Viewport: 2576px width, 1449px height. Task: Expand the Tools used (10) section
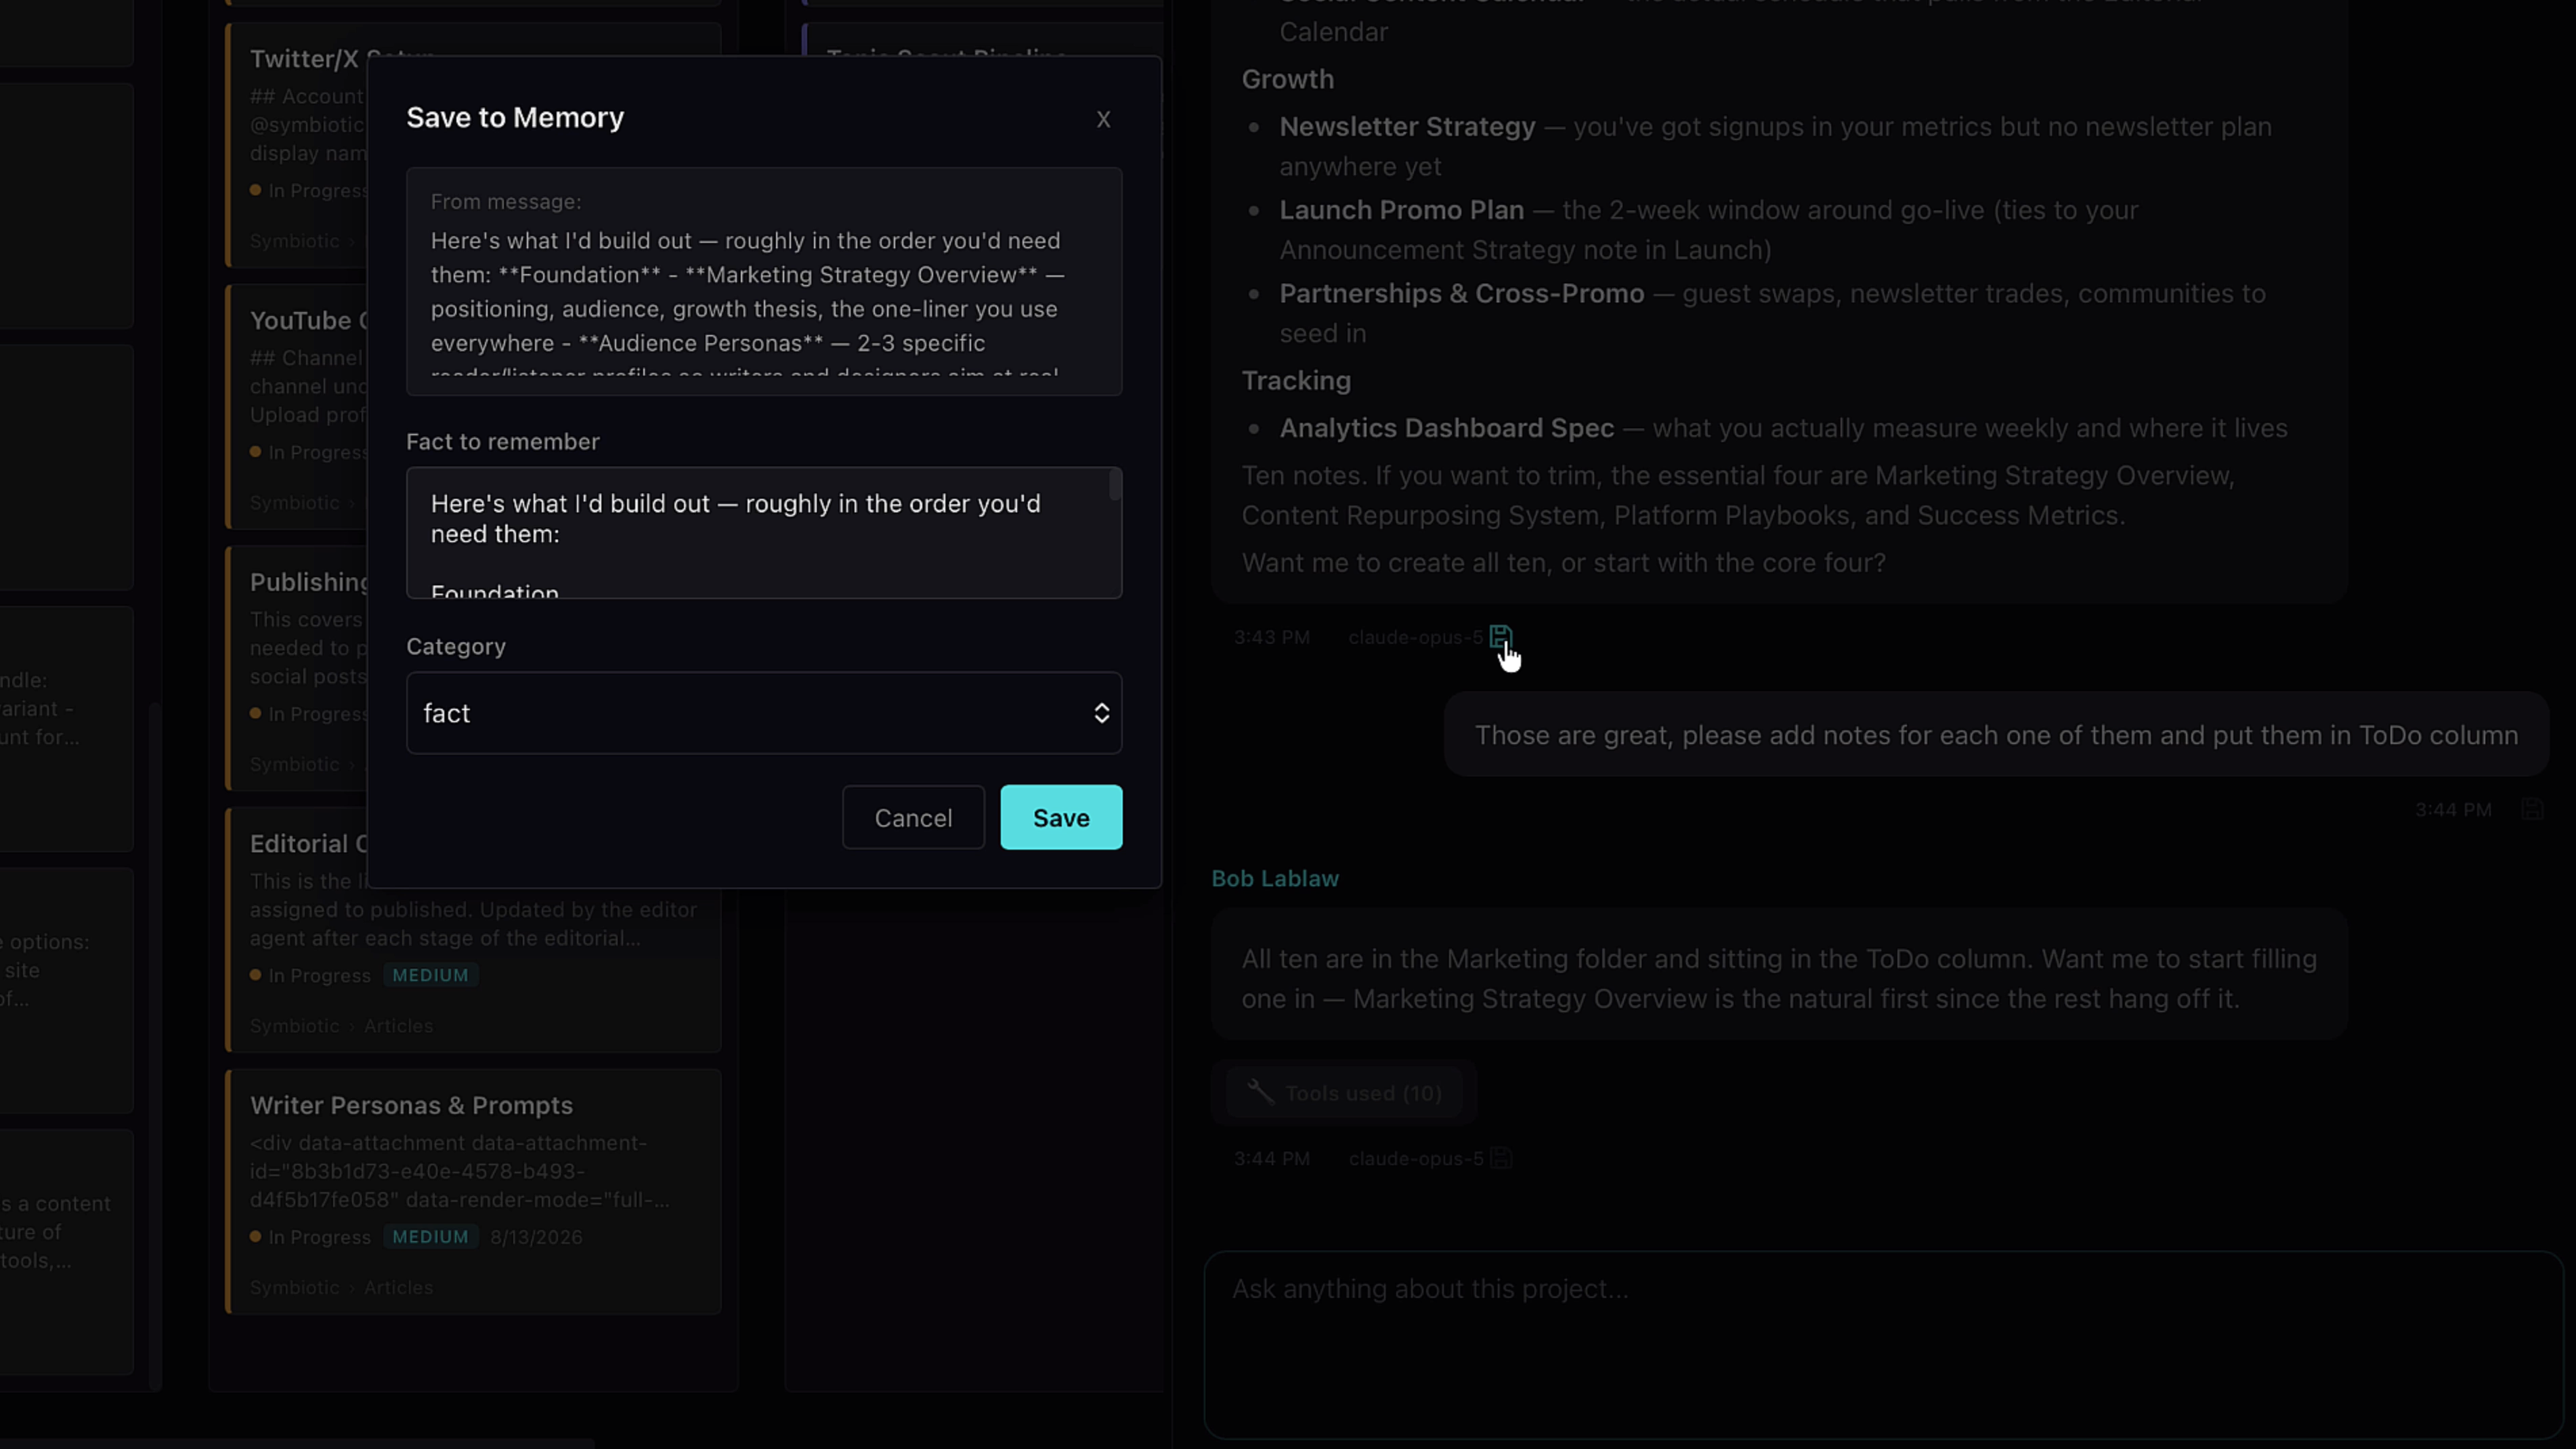click(1344, 1093)
